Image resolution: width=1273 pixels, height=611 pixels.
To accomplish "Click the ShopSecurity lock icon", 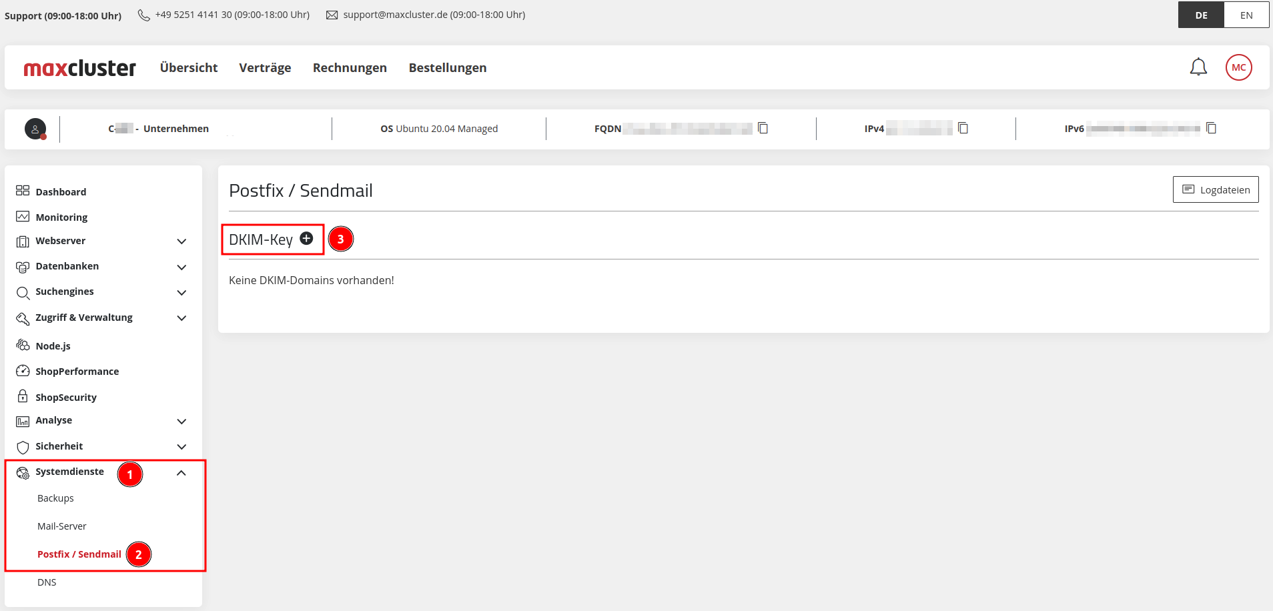I will 23,396.
